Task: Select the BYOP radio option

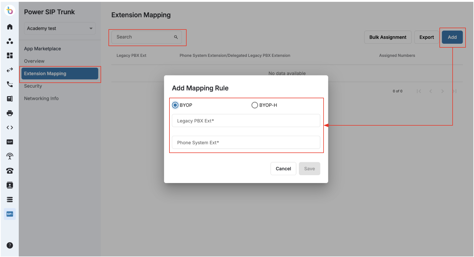Action: tap(175, 105)
